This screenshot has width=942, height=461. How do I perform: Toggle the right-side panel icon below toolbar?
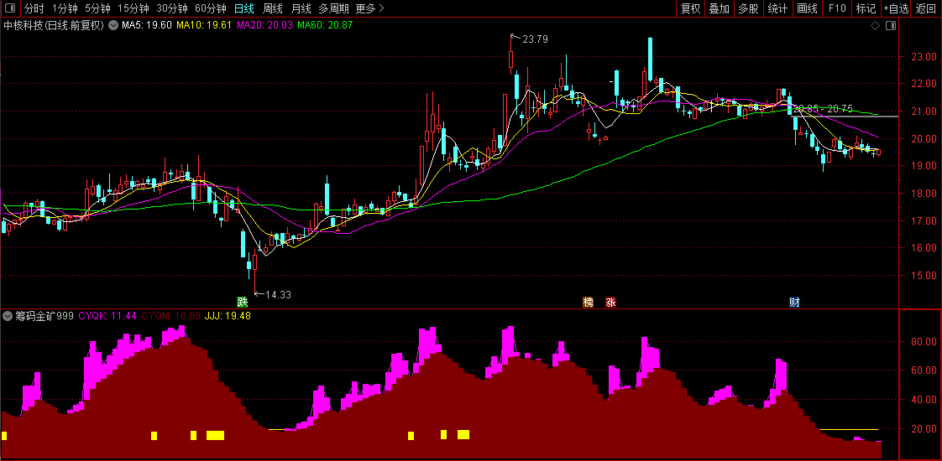(x=890, y=26)
